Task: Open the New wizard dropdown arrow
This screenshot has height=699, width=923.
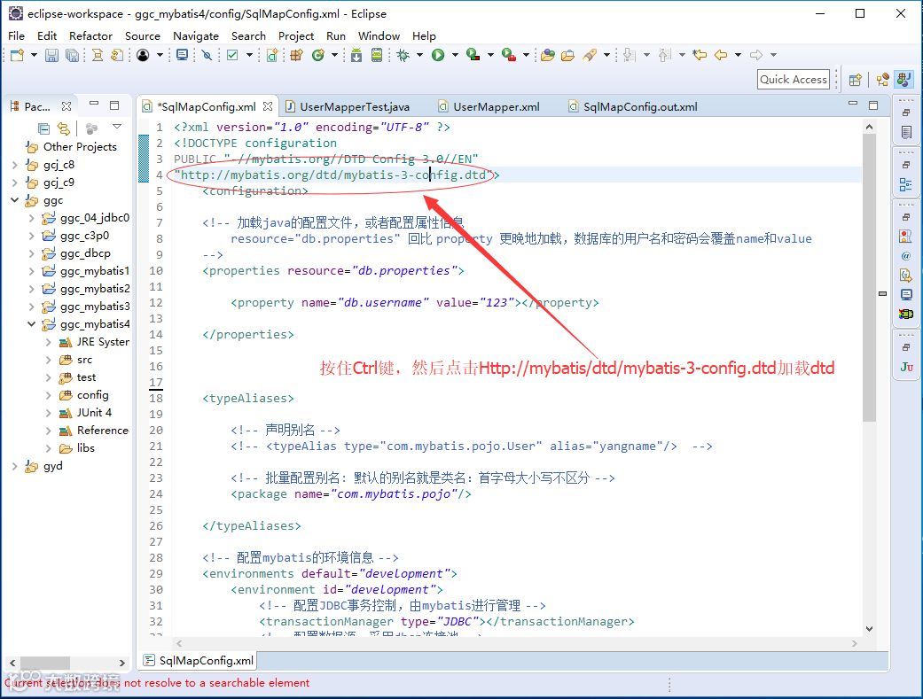Action: [34, 55]
